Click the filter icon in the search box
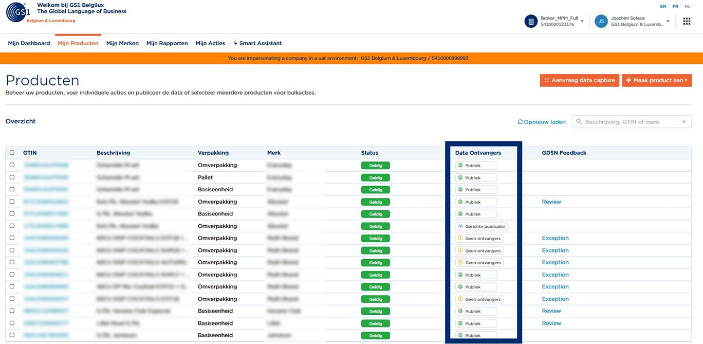Image resolution: width=703 pixels, height=344 pixels. click(684, 122)
